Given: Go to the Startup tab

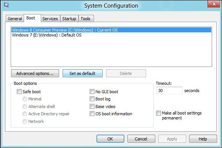Looking at the screenshot, I should (69, 19).
